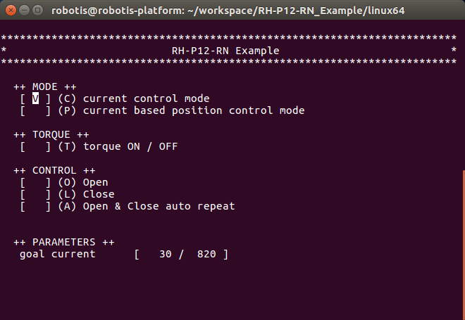
Task: Close the terminal window
Action: coord(9,11)
